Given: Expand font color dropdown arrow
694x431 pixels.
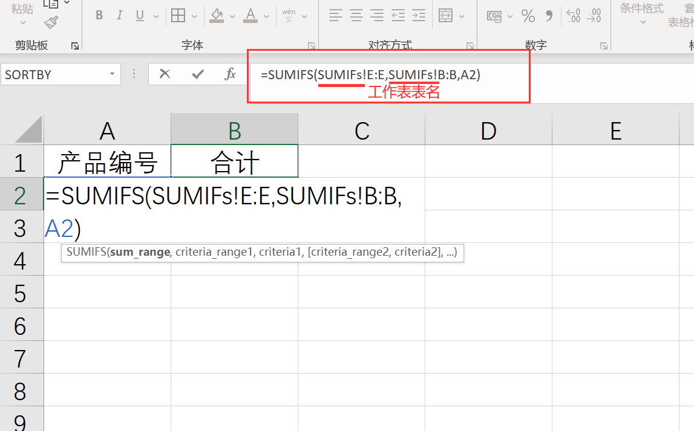Looking at the screenshot, I should (x=266, y=16).
